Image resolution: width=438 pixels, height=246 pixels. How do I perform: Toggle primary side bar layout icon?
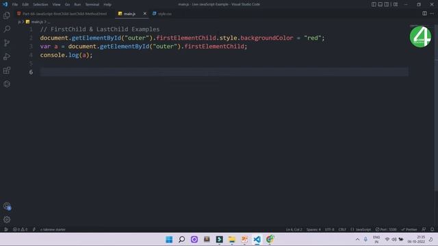tap(374, 4)
